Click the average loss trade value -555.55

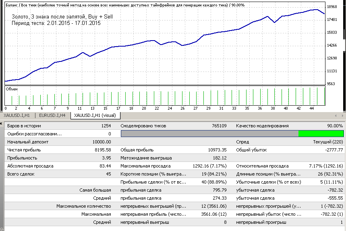[335, 198]
